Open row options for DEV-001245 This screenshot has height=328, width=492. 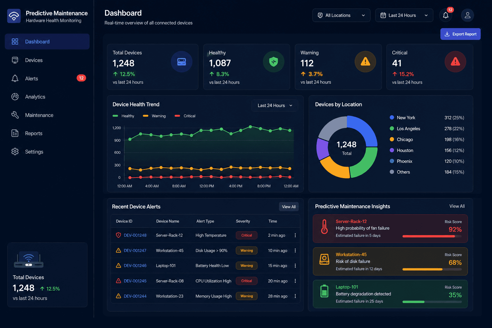295,281
